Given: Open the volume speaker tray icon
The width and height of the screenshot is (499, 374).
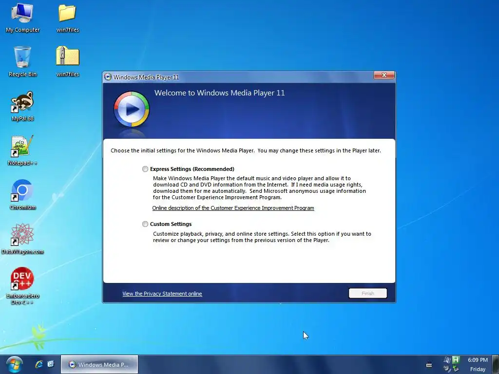Looking at the screenshot, I should 447,369.
